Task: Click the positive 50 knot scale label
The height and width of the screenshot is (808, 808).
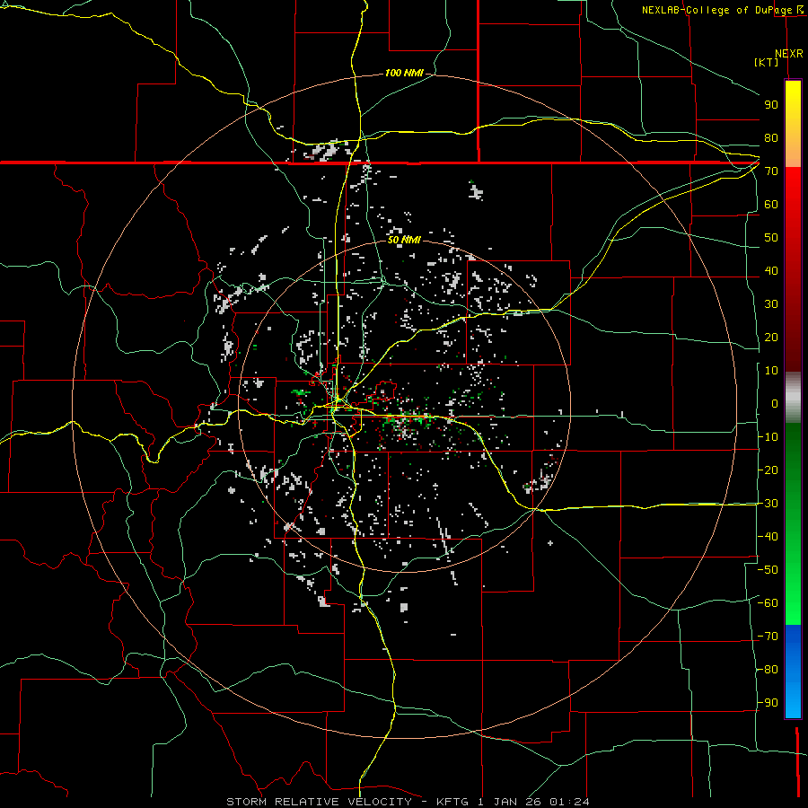Action: pyautogui.click(x=771, y=238)
